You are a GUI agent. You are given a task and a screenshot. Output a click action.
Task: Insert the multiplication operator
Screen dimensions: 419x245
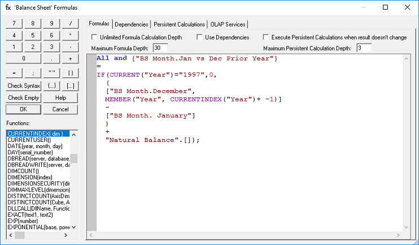(70, 35)
